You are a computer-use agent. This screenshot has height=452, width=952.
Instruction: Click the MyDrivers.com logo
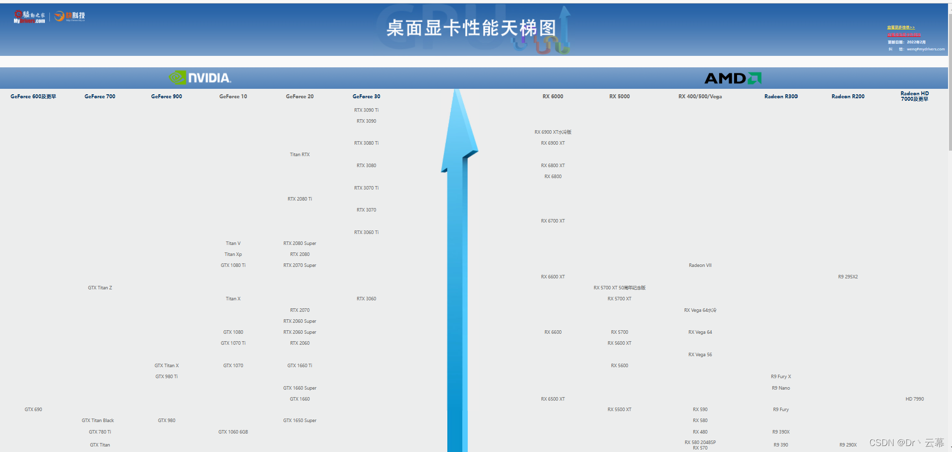(29, 17)
